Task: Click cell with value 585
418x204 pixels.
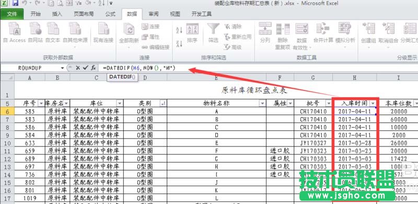Action: coord(30,111)
